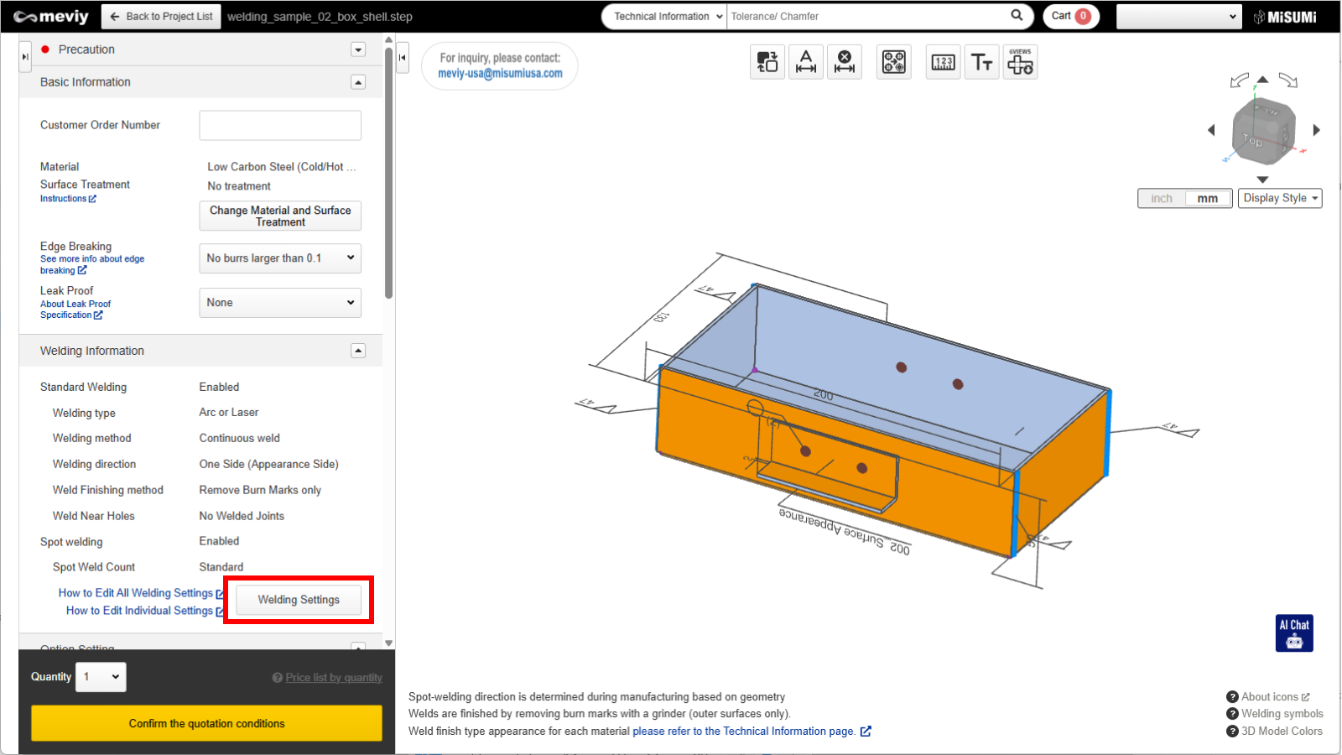This screenshot has height=755, width=1342.
Task: Collapse the Welding Information section
Action: (358, 351)
